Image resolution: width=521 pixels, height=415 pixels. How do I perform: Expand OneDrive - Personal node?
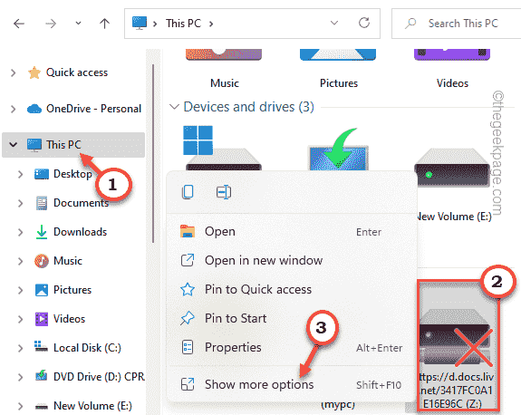point(14,109)
